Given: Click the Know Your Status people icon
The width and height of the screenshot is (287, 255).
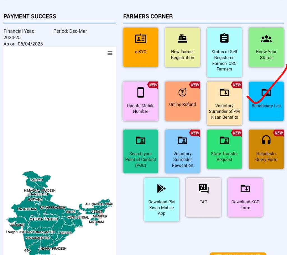Looking at the screenshot, I should pyautogui.click(x=266, y=39).
